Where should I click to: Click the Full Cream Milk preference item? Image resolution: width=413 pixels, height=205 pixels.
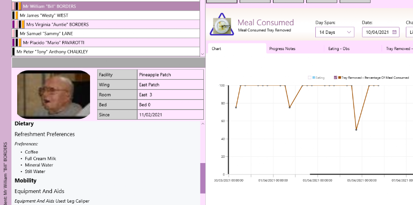pyautogui.click(x=40, y=159)
